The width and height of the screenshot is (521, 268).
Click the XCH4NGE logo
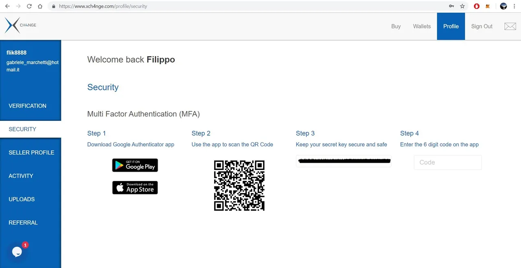(x=20, y=25)
